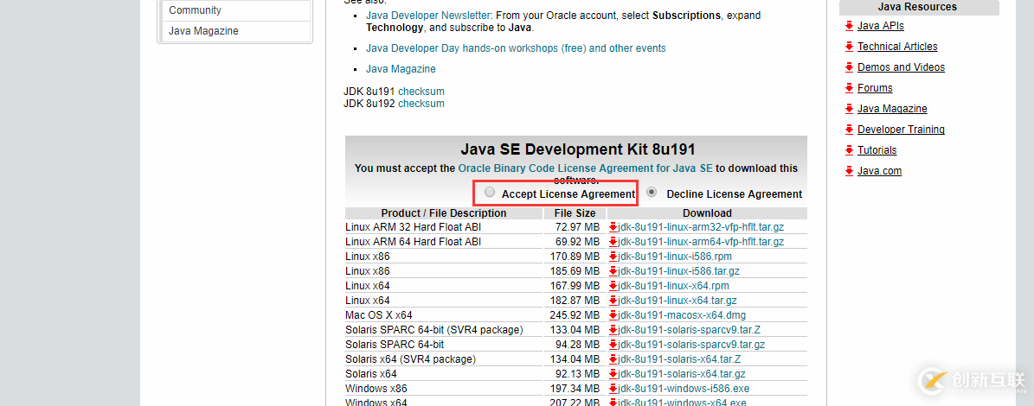Image resolution: width=1034 pixels, height=406 pixels.
Task: Download jdk-8u191-solaris-sparcv9.tar.Z file link
Action: 689,330
